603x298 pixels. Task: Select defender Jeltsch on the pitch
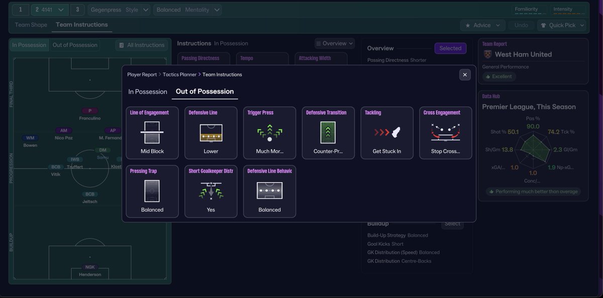click(90, 198)
